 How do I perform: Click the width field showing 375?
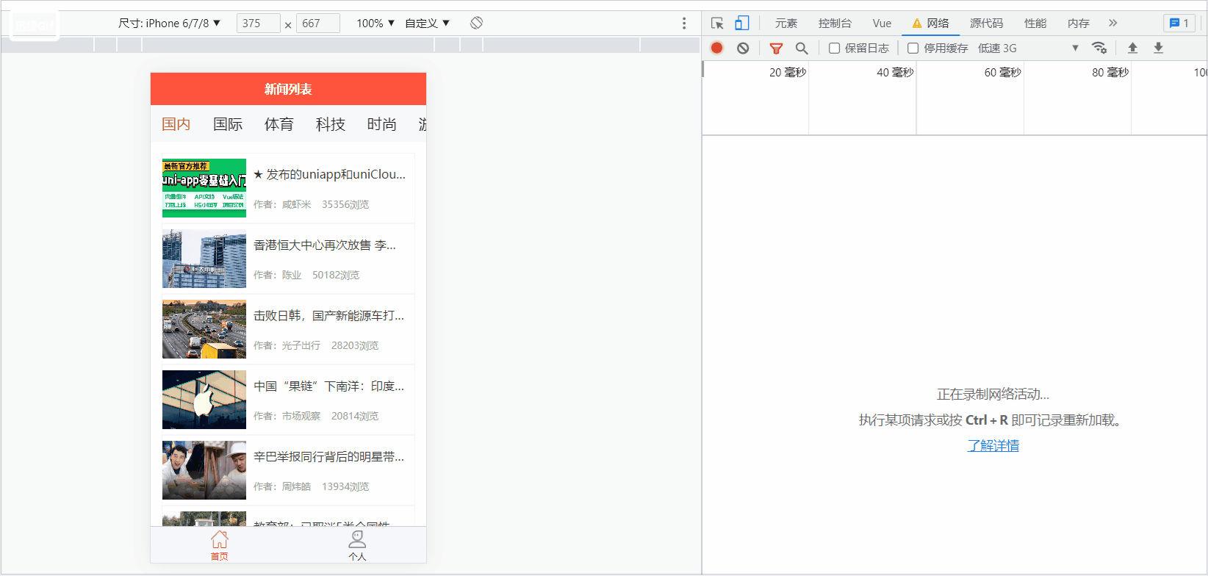(258, 24)
